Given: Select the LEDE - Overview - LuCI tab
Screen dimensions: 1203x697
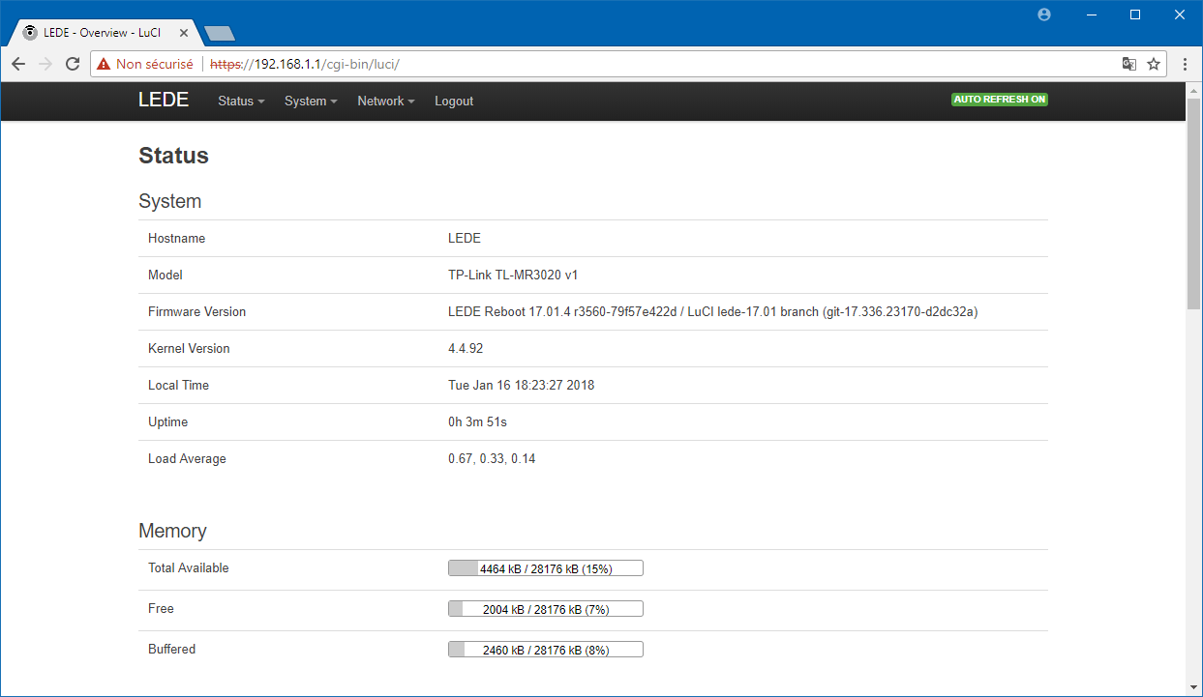Looking at the screenshot, I should click(x=102, y=33).
